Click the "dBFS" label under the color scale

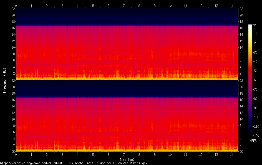tap(253, 141)
